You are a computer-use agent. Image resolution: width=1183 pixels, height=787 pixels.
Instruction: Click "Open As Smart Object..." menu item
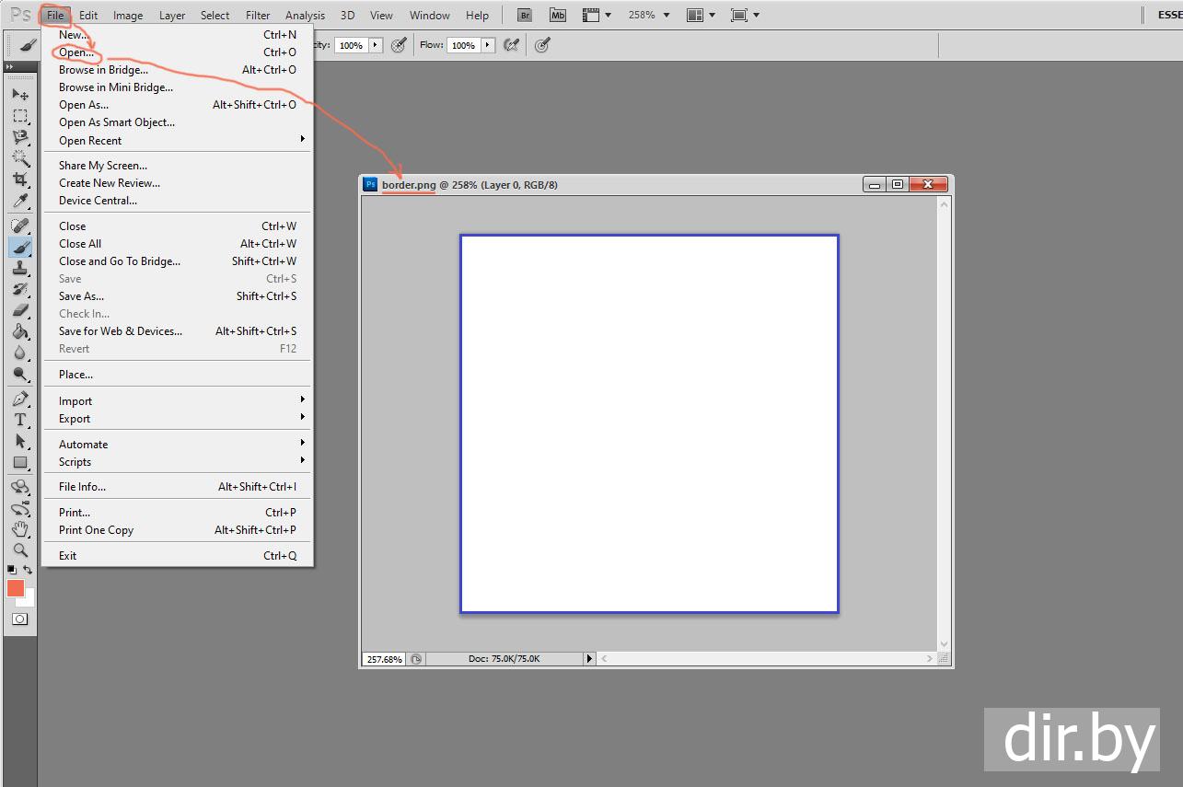[117, 122]
